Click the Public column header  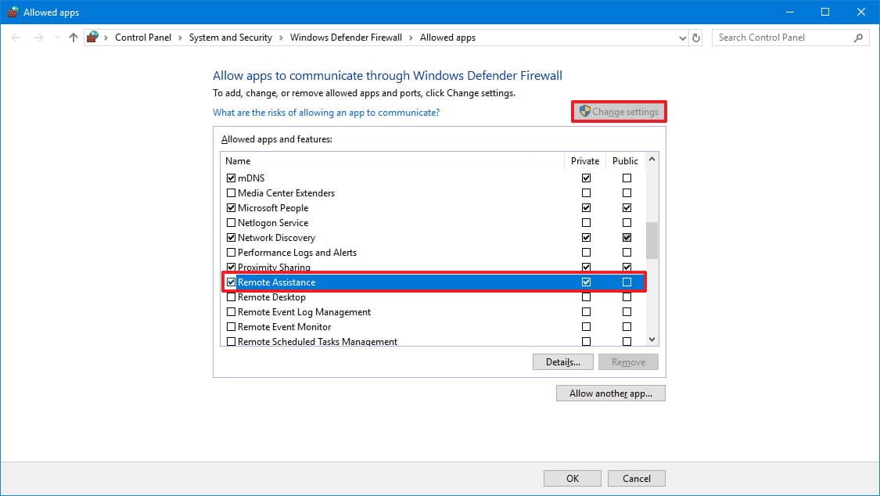pos(625,161)
